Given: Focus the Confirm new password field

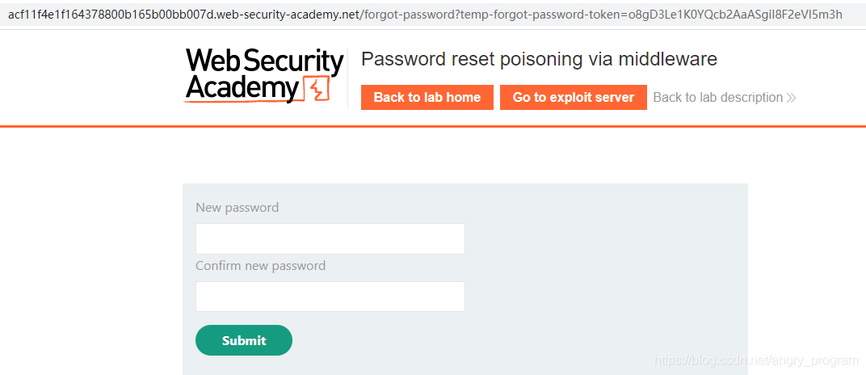Looking at the screenshot, I should click(x=330, y=297).
